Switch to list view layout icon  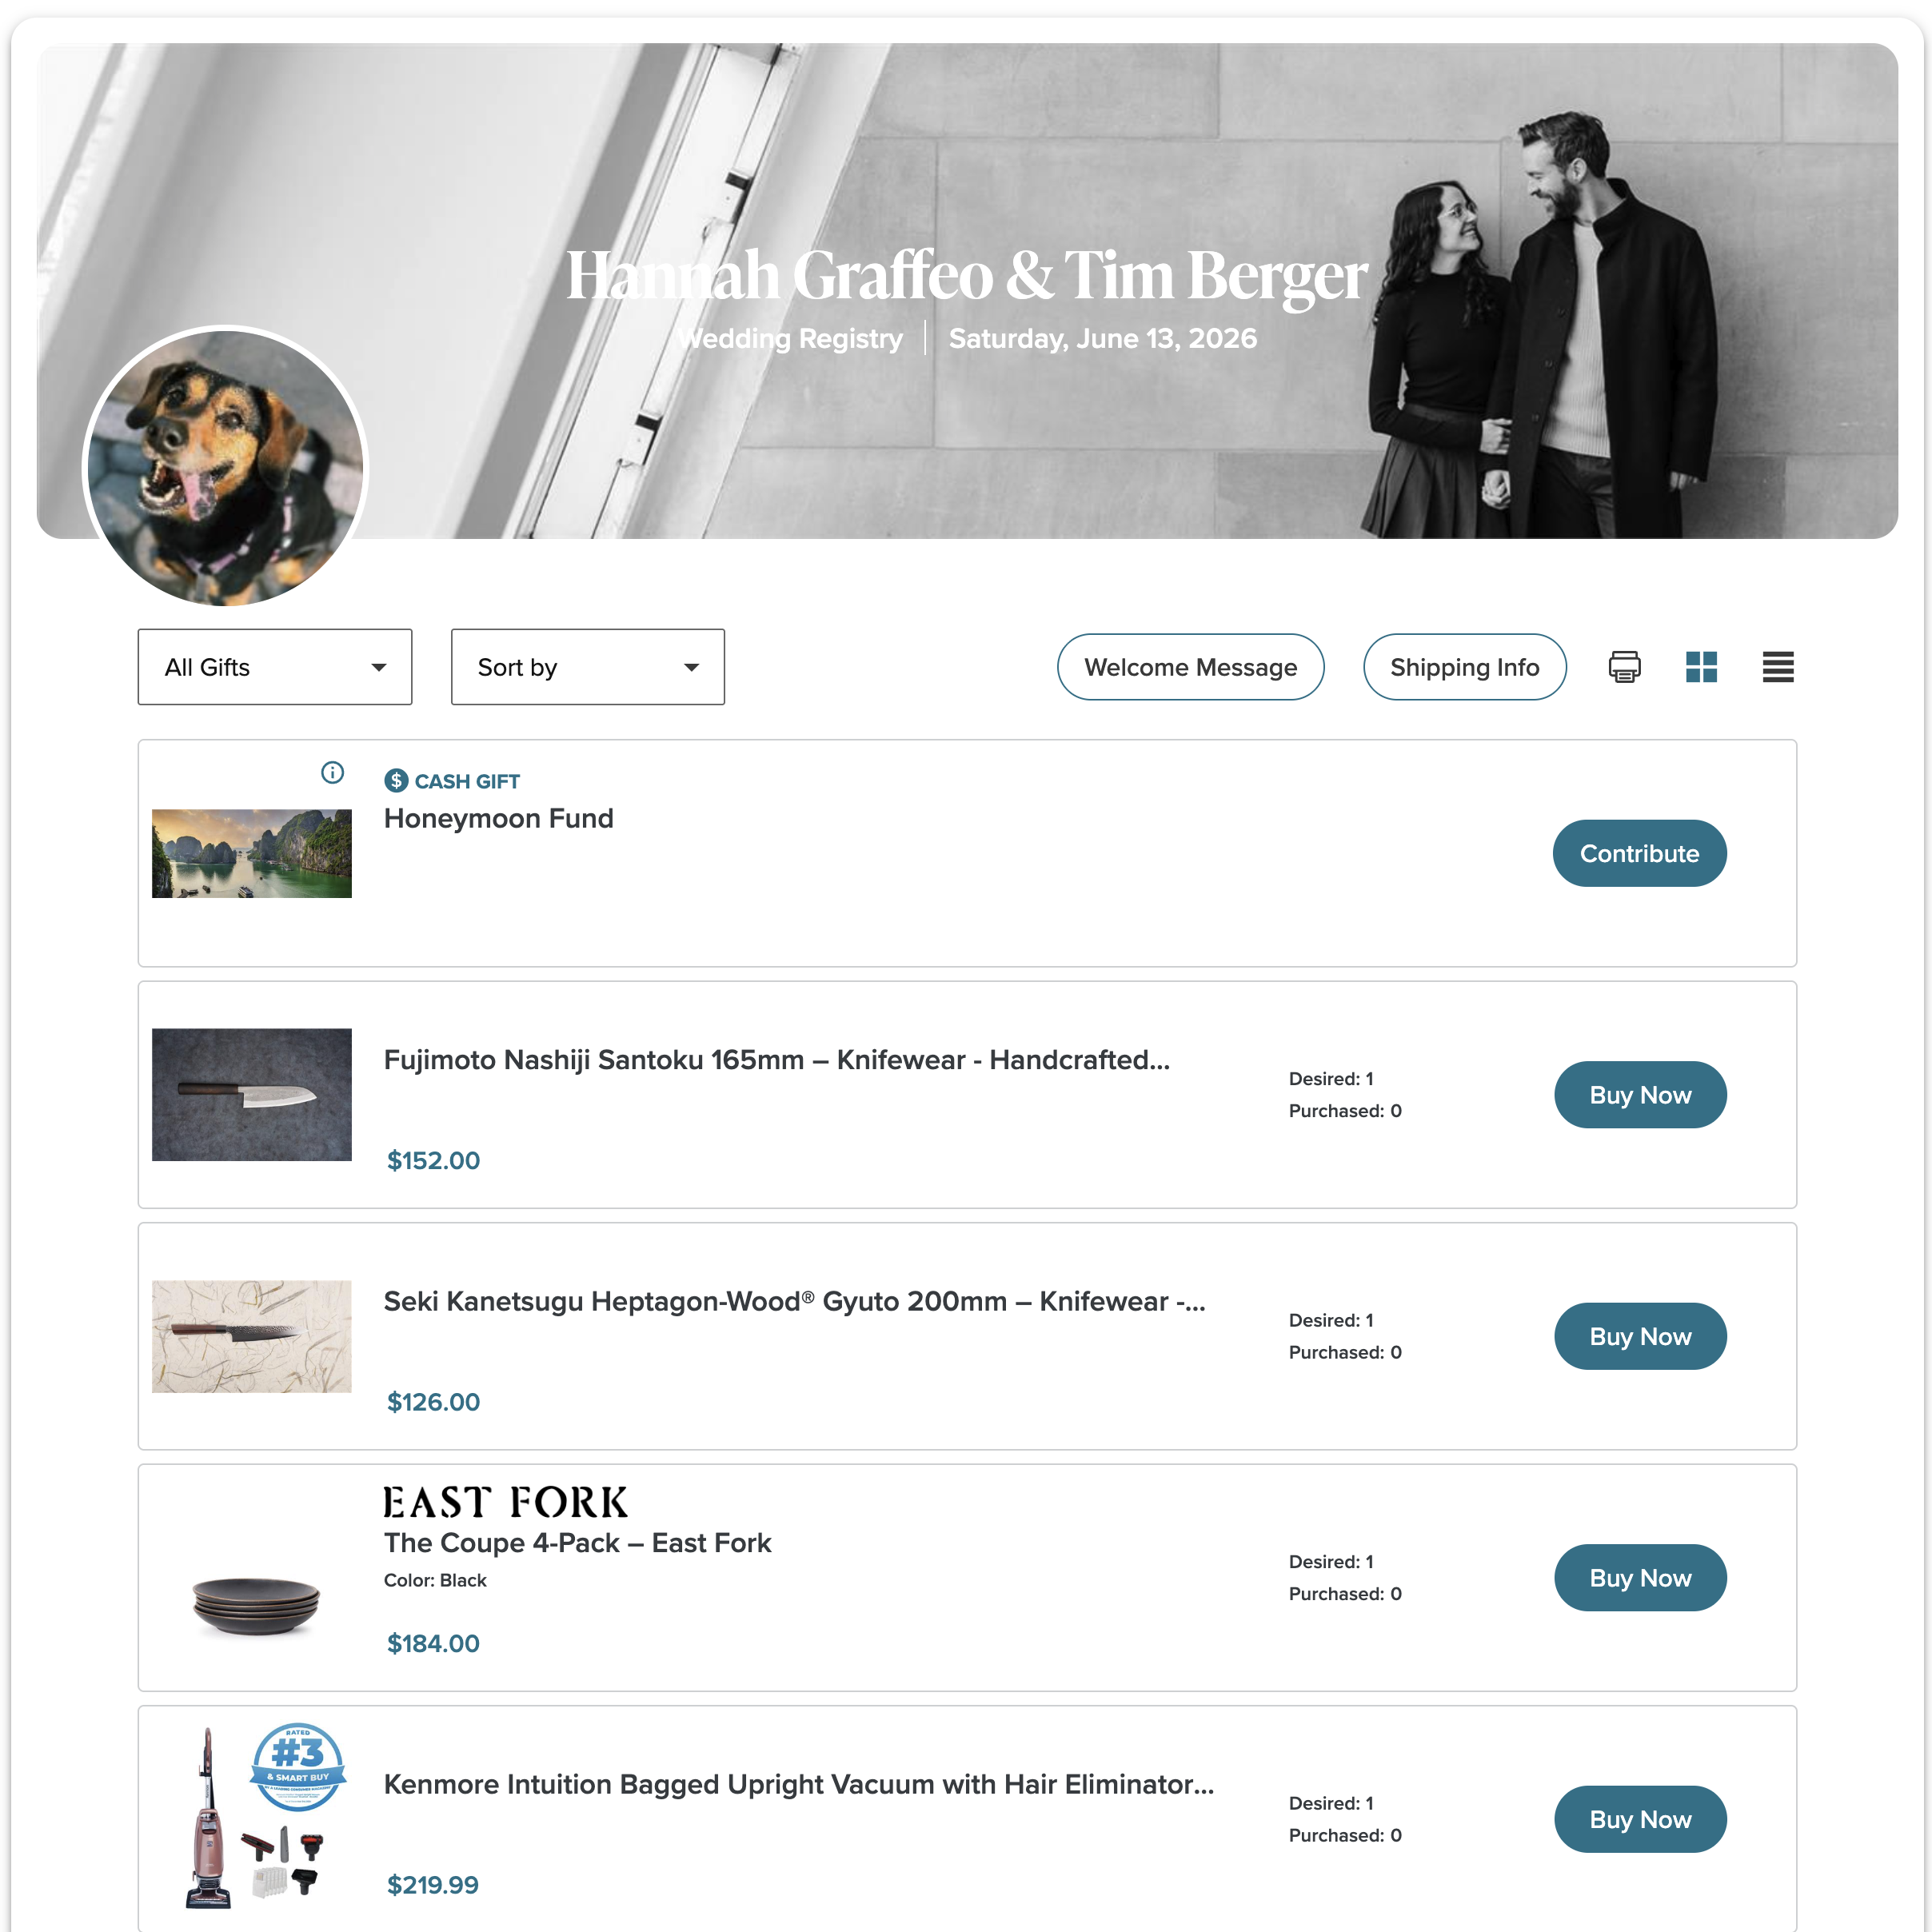pyautogui.click(x=1778, y=667)
